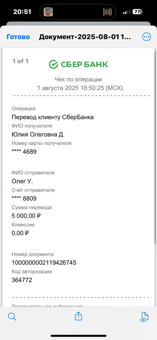Screen dimensions: 157x340
Task: Tap the 20:51 status bar clock
Action: (x=22, y=12)
